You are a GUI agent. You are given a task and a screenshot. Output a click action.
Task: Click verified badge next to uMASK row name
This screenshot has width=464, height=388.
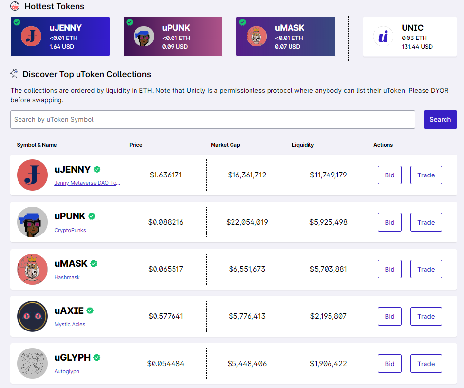94,263
